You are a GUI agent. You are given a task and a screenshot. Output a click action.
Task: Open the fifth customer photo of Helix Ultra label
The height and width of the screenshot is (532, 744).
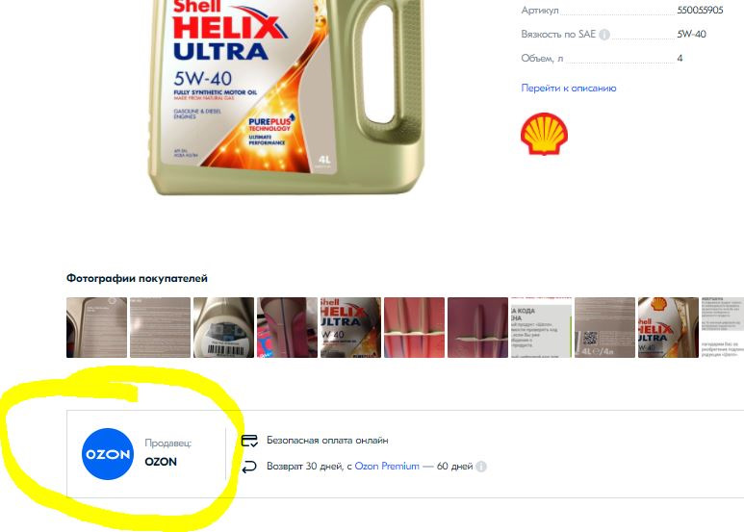click(350, 328)
